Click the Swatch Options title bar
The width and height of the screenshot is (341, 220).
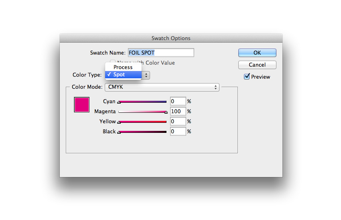[x=171, y=38]
